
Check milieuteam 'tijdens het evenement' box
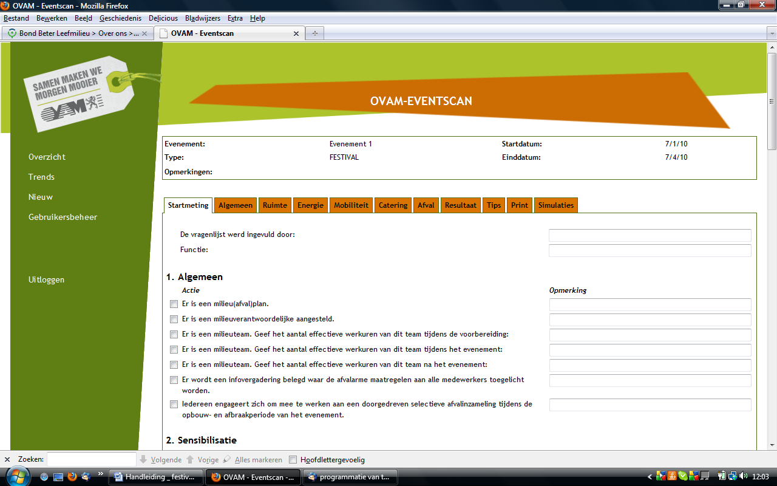click(x=174, y=349)
